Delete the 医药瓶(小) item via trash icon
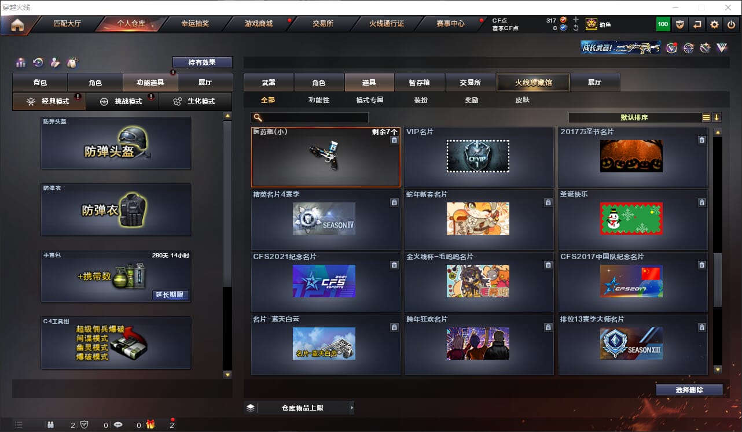 click(x=394, y=140)
